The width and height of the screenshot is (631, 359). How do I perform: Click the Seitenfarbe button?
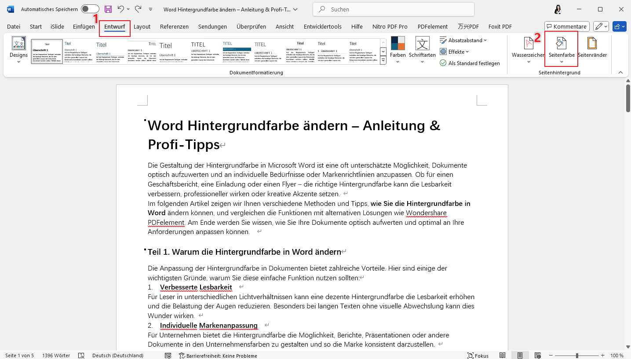tap(562, 50)
